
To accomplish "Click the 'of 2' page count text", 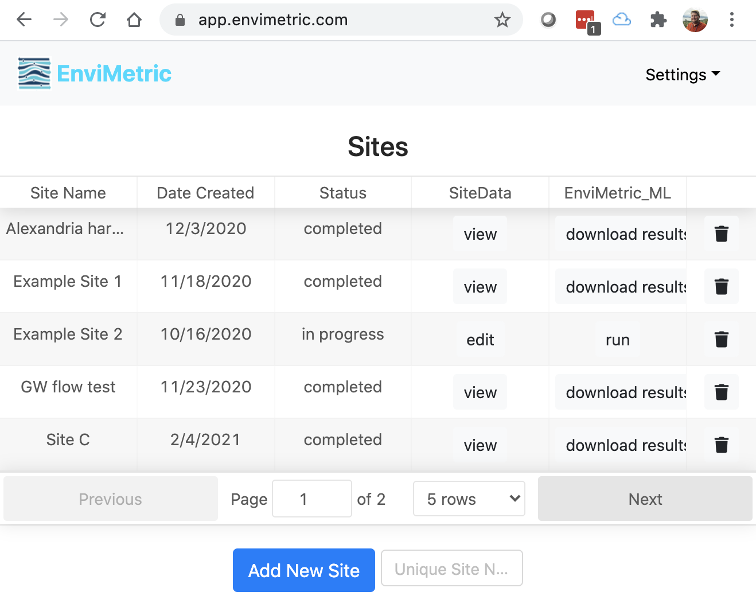I will point(371,499).
